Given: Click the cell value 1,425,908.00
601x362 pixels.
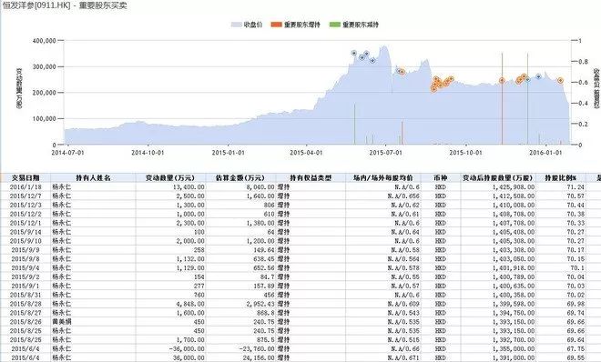Looking at the screenshot, I should [x=514, y=187].
